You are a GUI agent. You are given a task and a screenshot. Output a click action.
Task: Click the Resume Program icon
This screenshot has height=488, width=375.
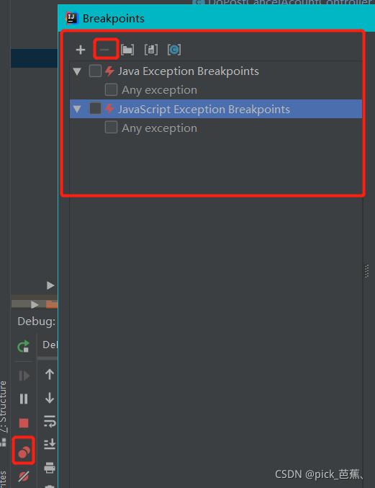[24, 376]
